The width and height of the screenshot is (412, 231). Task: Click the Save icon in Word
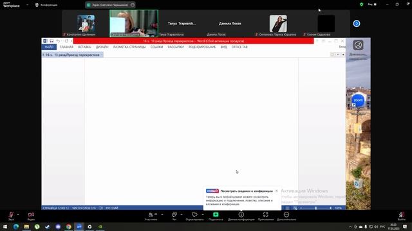[51, 41]
